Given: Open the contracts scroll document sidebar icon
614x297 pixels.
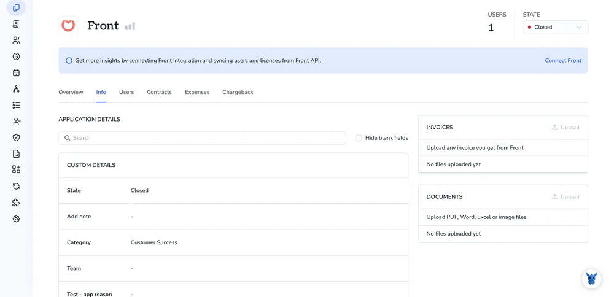Looking at the screenshot, I should (x=16, y=25).
